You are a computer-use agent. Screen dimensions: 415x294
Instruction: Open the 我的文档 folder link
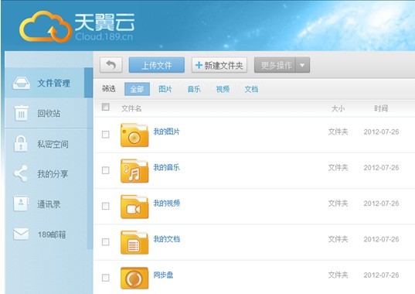point(167,239)
